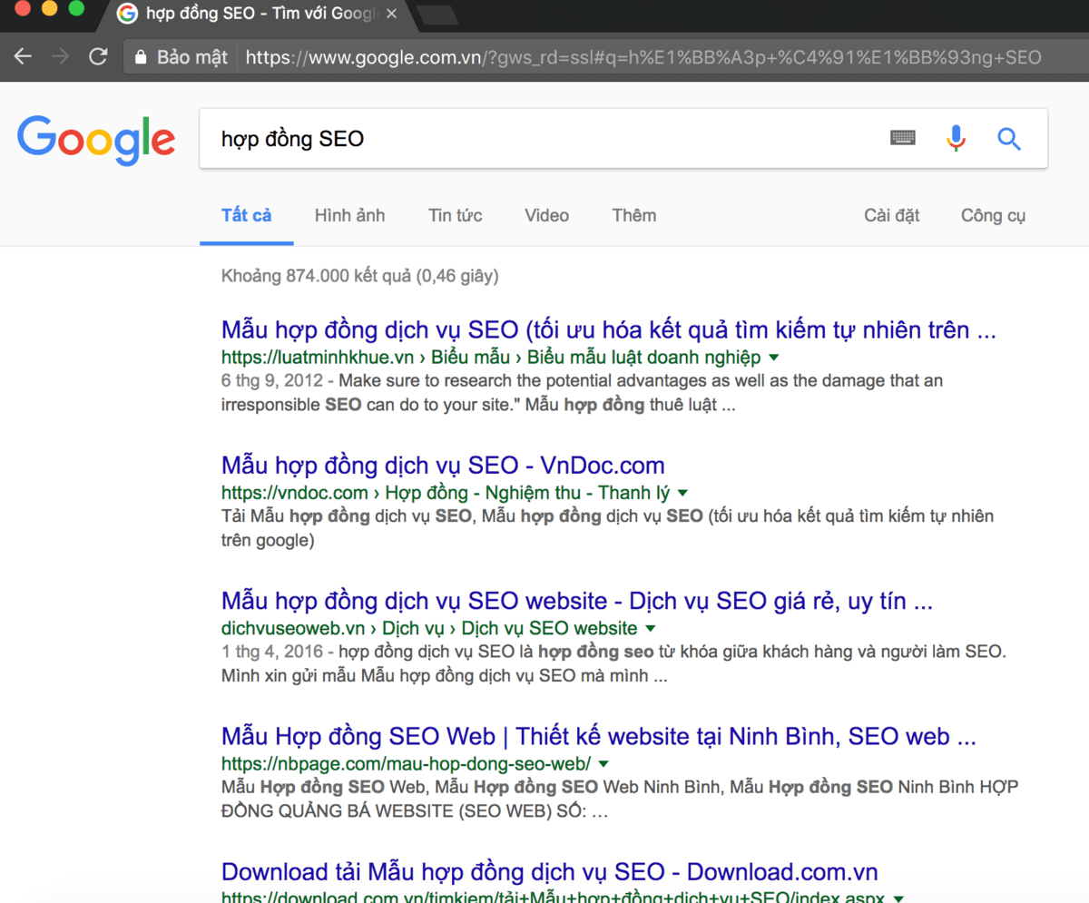Open 'Công cụ' search tools

point(994,215)
